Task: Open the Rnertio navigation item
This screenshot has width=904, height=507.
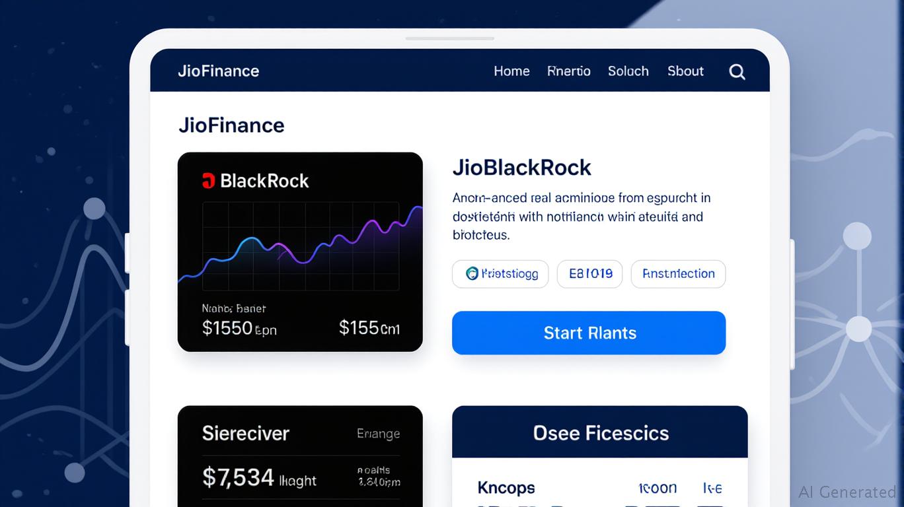Action: (568, 71)
